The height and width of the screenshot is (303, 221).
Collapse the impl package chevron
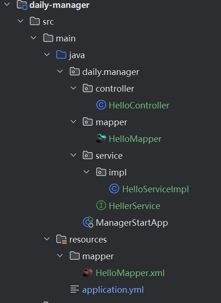(86, 172)
